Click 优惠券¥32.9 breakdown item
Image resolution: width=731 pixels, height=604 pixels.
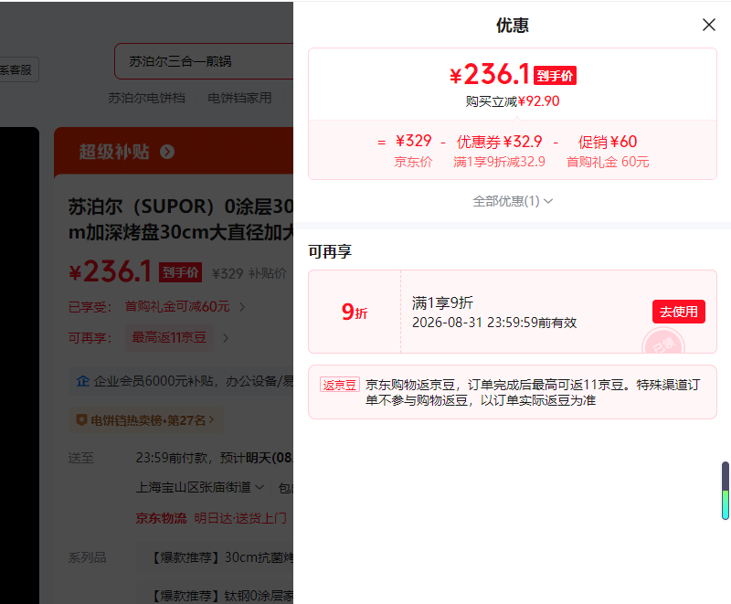499,142
